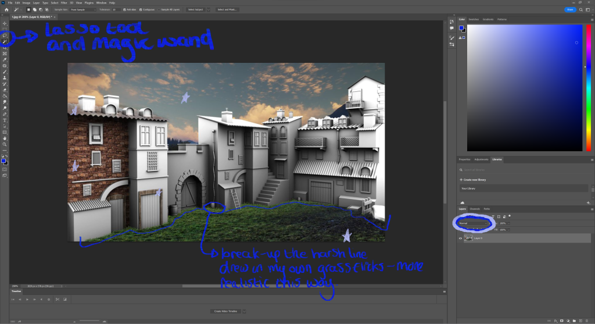Select the Hand tool
Viewport: 595px width, 324px height.
[x=5, y=138]
